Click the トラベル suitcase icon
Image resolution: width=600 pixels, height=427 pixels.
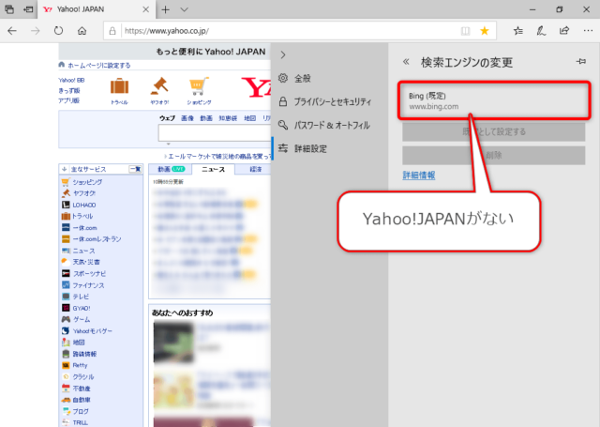click(x=119, y=86)
